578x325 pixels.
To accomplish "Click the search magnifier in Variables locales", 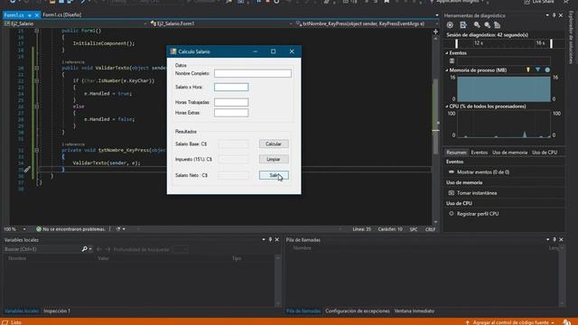I will 84,249.
